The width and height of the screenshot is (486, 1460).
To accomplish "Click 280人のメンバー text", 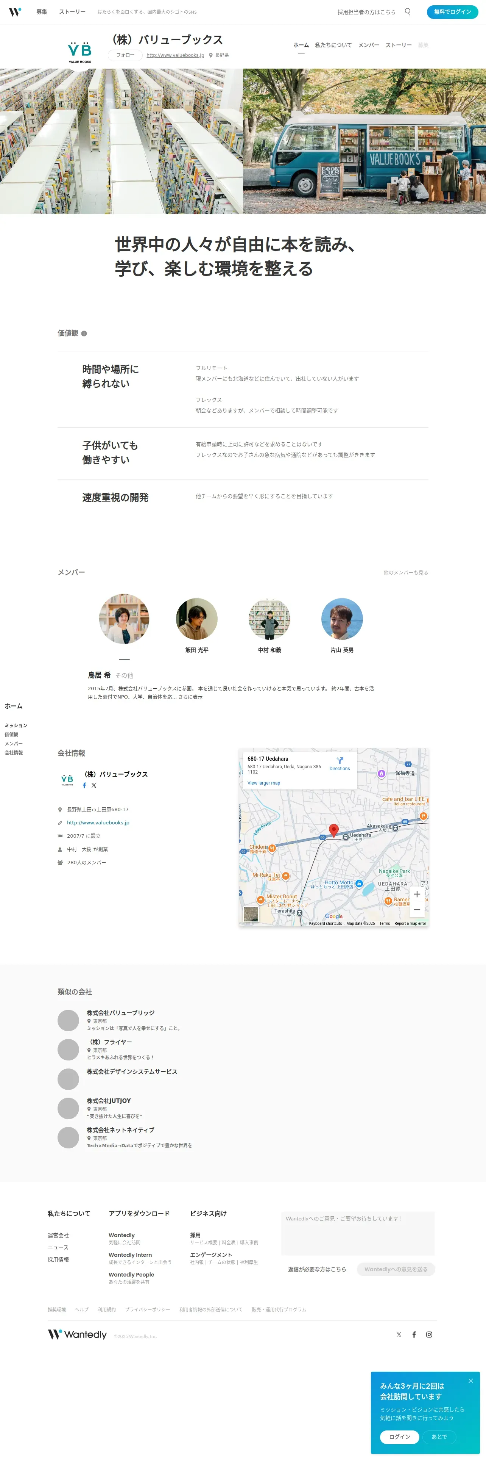I will click(x=87, y=862).
